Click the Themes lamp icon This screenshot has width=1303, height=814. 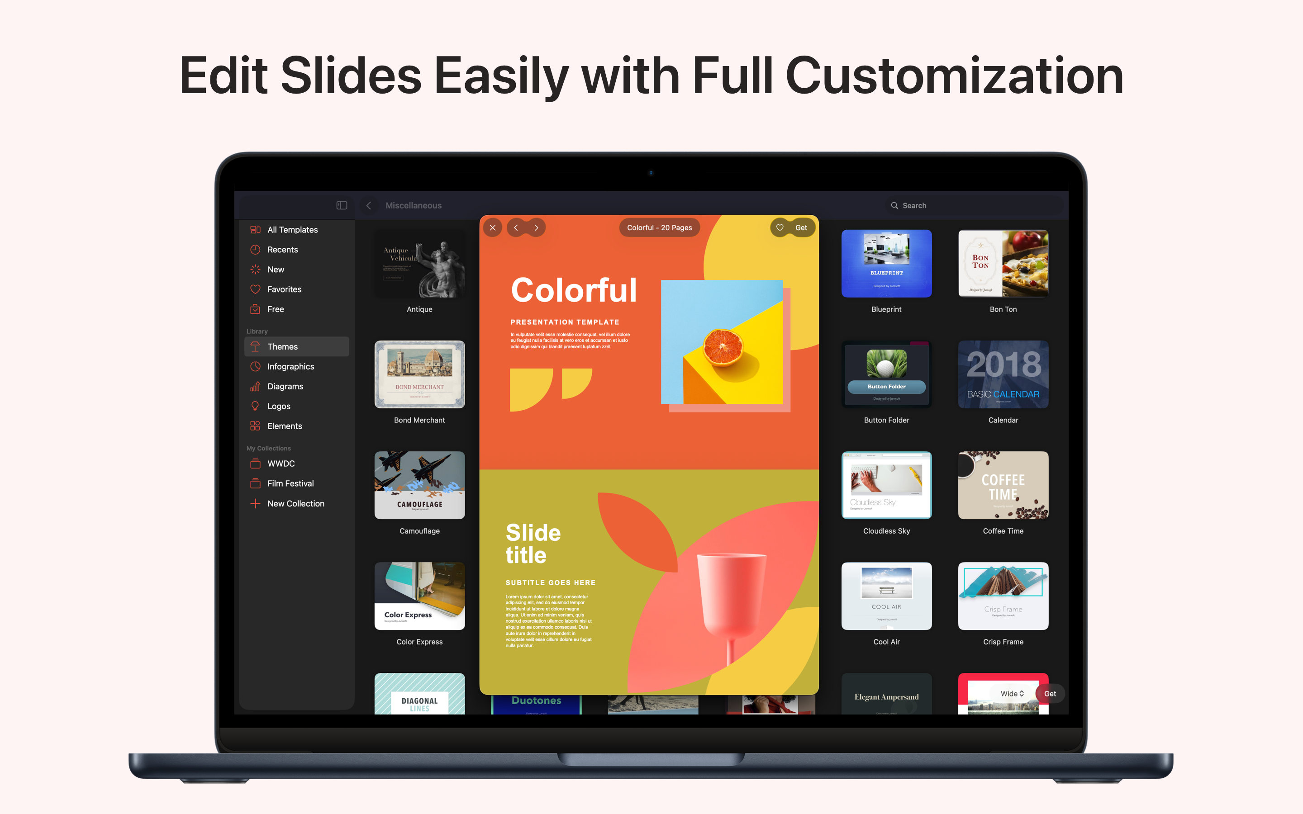tap(255, 347)
